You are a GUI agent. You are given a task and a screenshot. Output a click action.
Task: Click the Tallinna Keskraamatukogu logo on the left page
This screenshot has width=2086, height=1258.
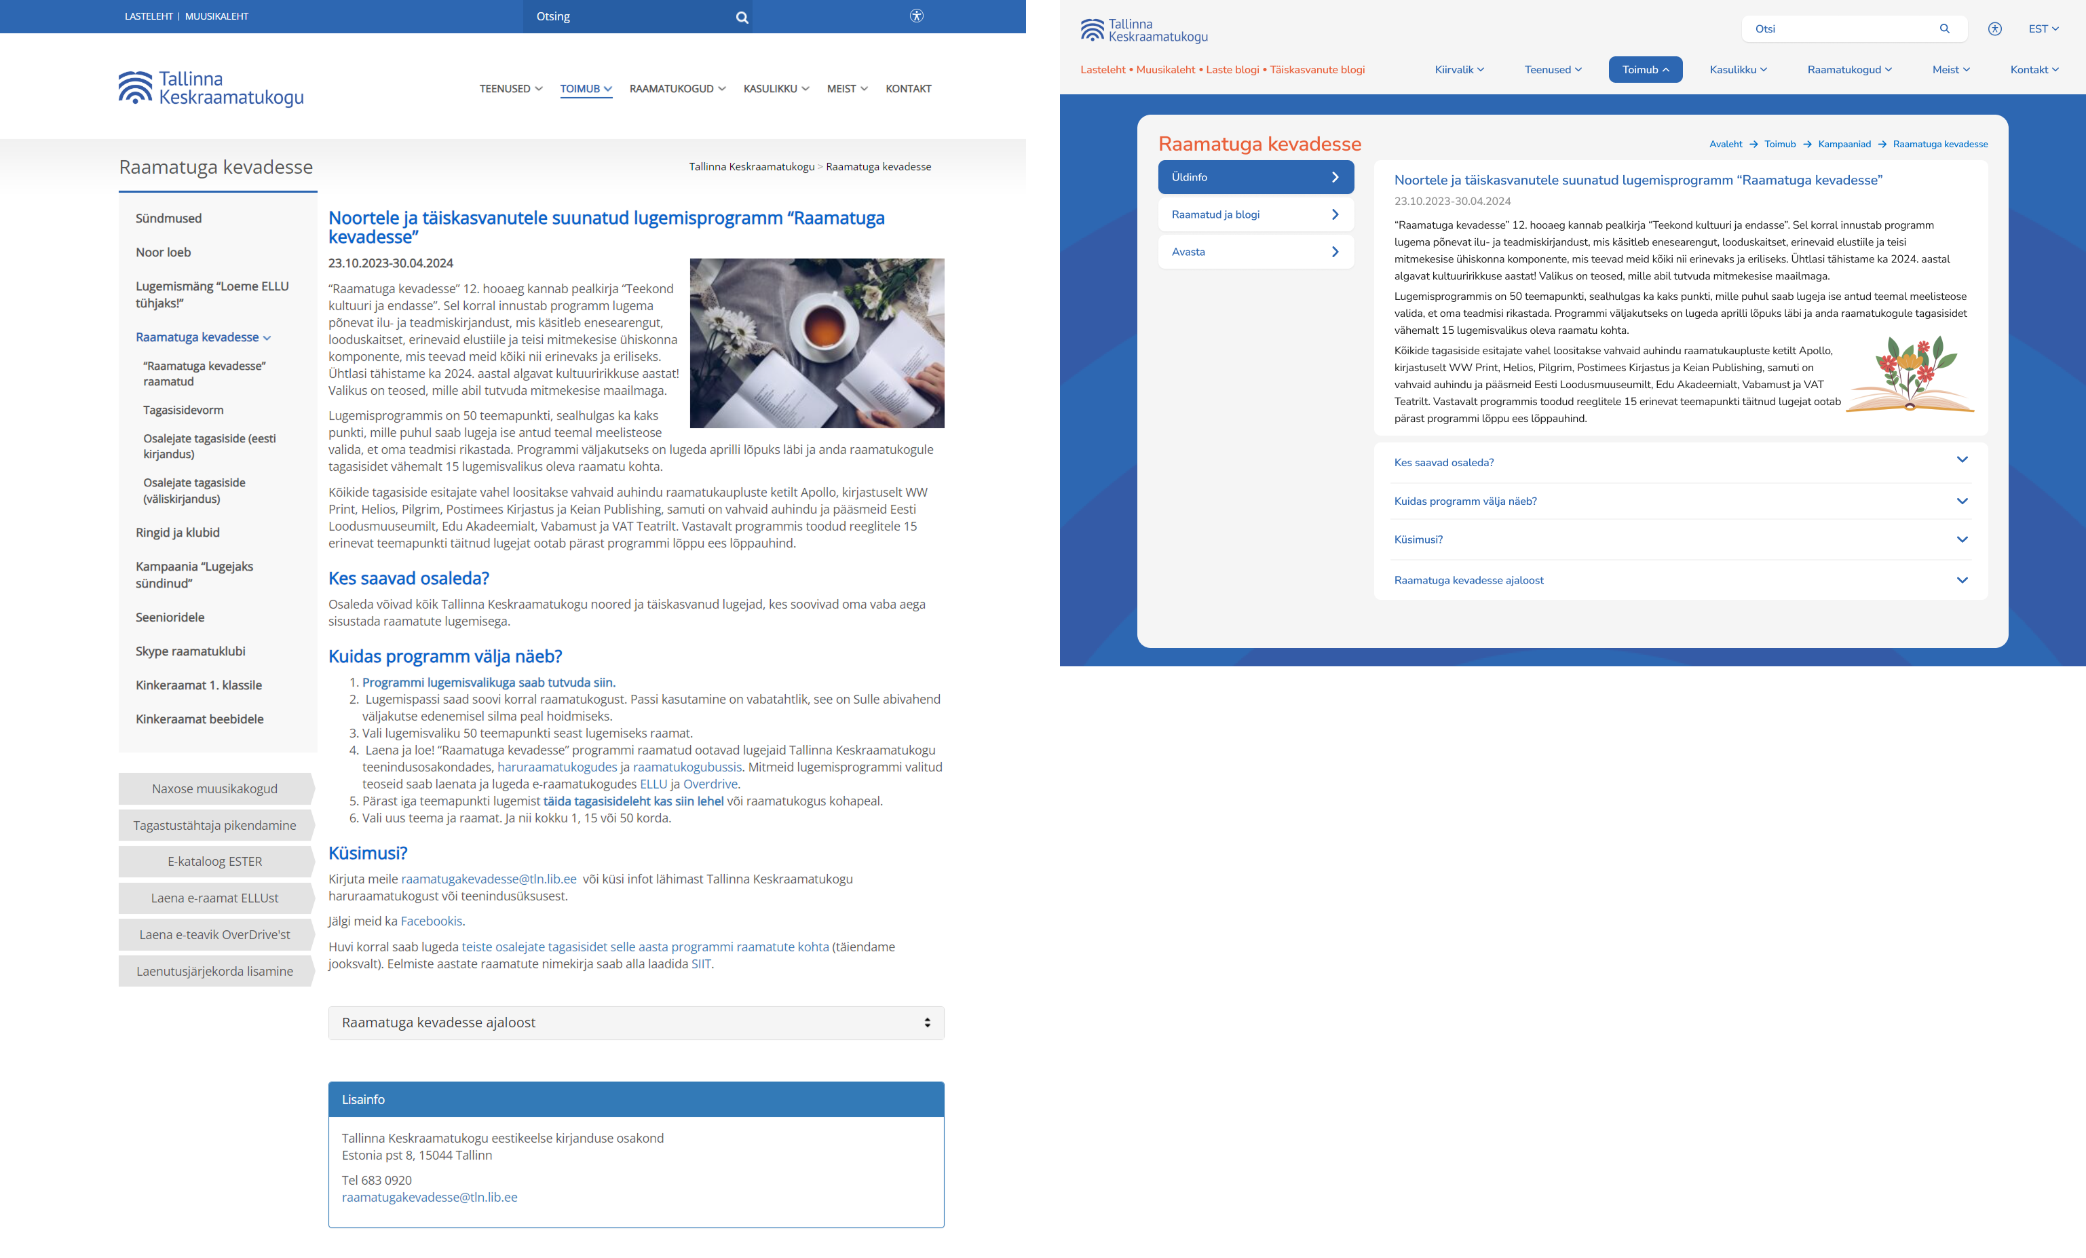[x=211, y=88]
